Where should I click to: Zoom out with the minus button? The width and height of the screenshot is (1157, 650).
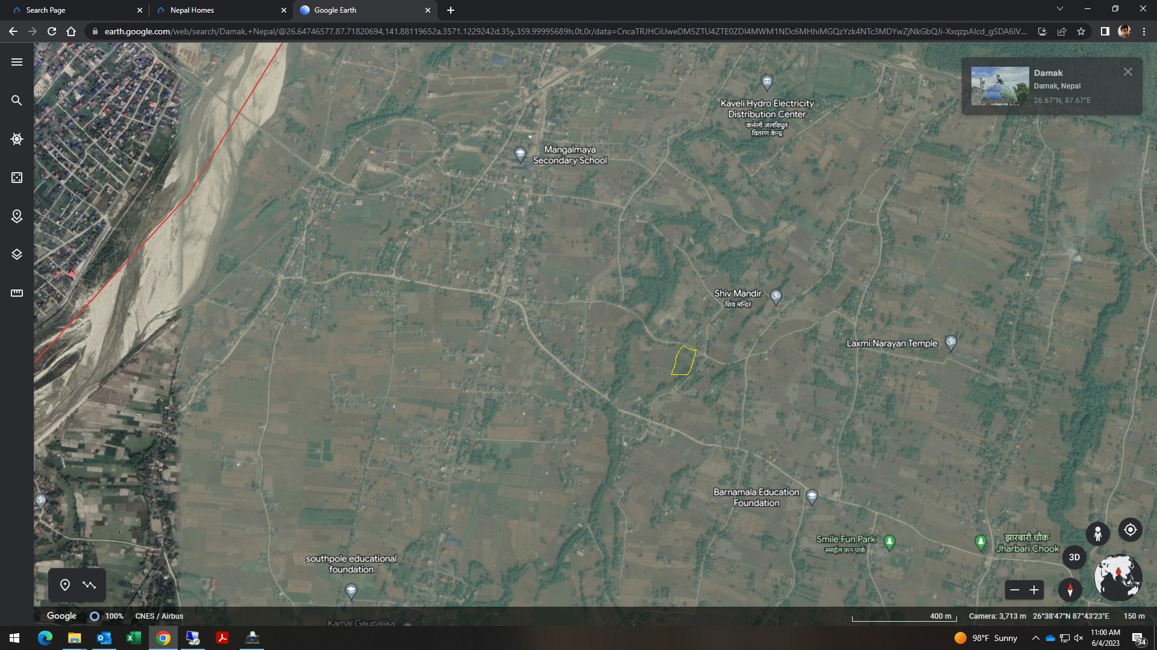(x=1015, y=590)
